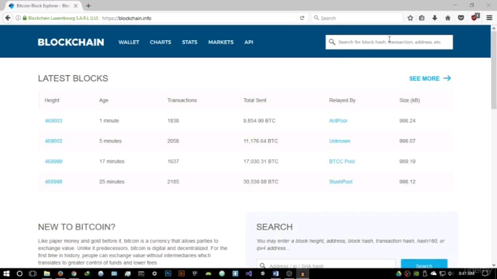Open Word from the taskbar
Viewport: 497px width, 279px height.
tap(276, 274)
